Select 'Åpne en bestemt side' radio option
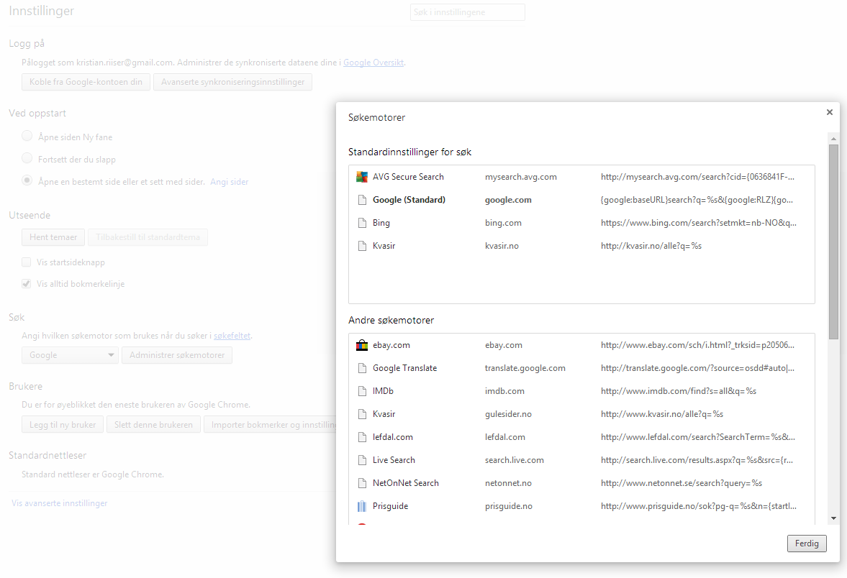The height and width of the screenshot is (578, 847). coord(27,180)
